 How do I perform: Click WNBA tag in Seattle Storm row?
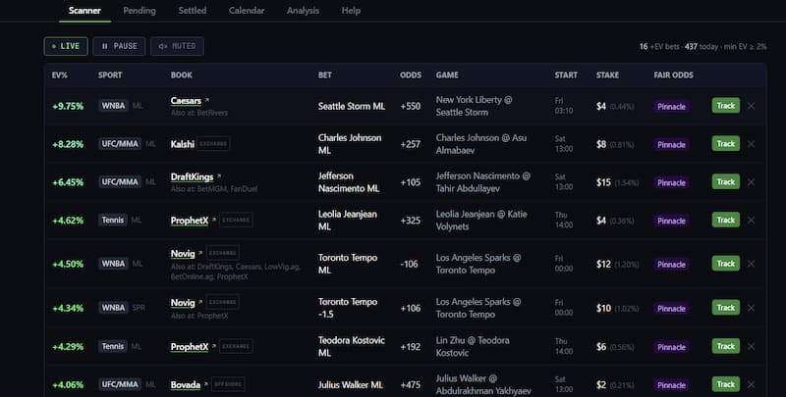(x=113, y=106)
